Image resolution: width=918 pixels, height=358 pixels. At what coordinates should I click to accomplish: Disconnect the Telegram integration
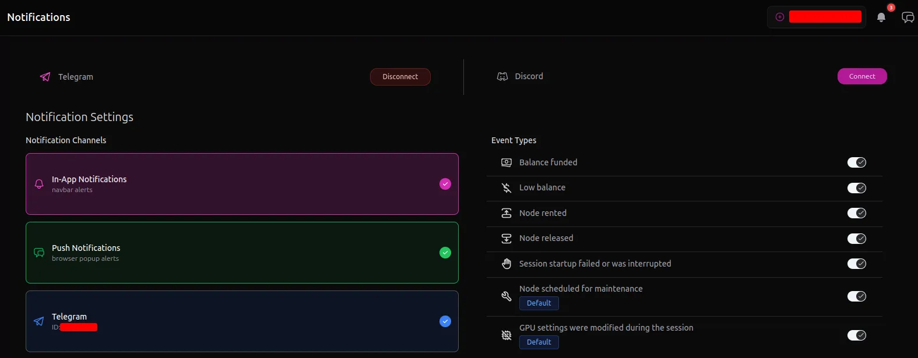400,77
